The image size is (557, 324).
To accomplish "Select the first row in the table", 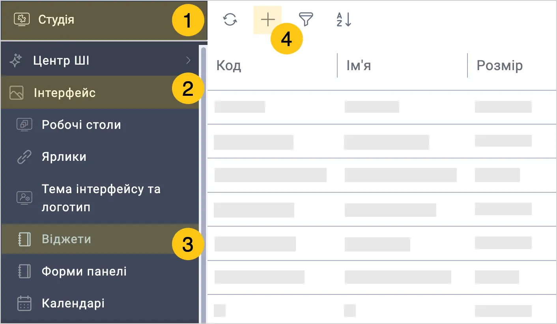I will click(x=382, y=107).
